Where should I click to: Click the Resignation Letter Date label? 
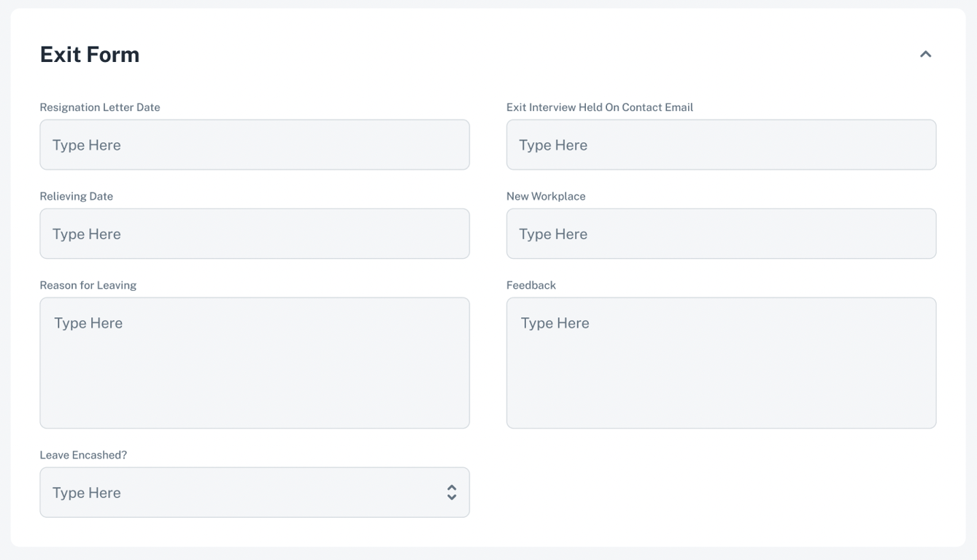point(100,107)
